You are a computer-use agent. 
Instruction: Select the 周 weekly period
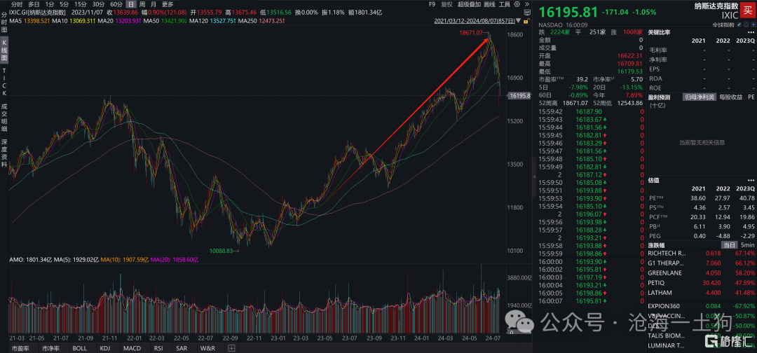point(142,4)
